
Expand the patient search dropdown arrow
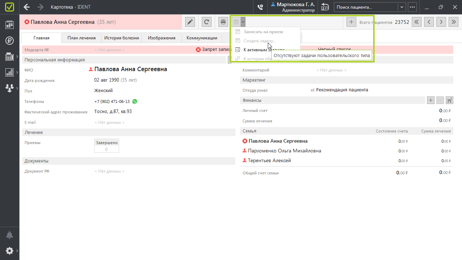click(402, 7)
